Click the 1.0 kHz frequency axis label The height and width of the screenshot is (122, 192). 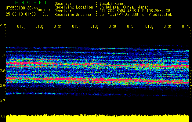tap(3, 55)
